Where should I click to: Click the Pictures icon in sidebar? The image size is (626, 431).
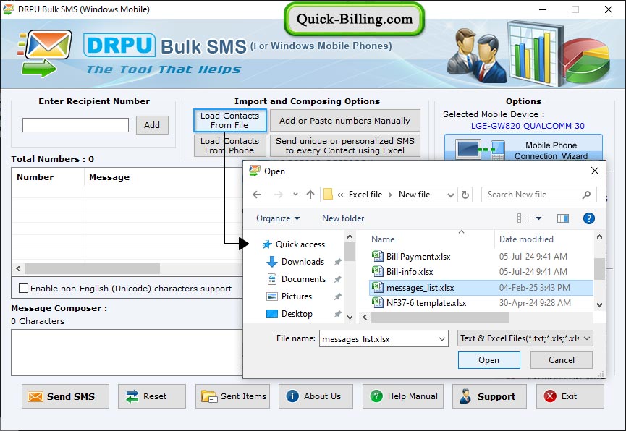272,296
